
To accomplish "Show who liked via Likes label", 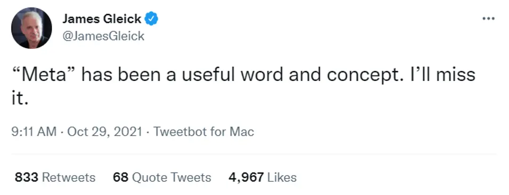I will 282,178.
